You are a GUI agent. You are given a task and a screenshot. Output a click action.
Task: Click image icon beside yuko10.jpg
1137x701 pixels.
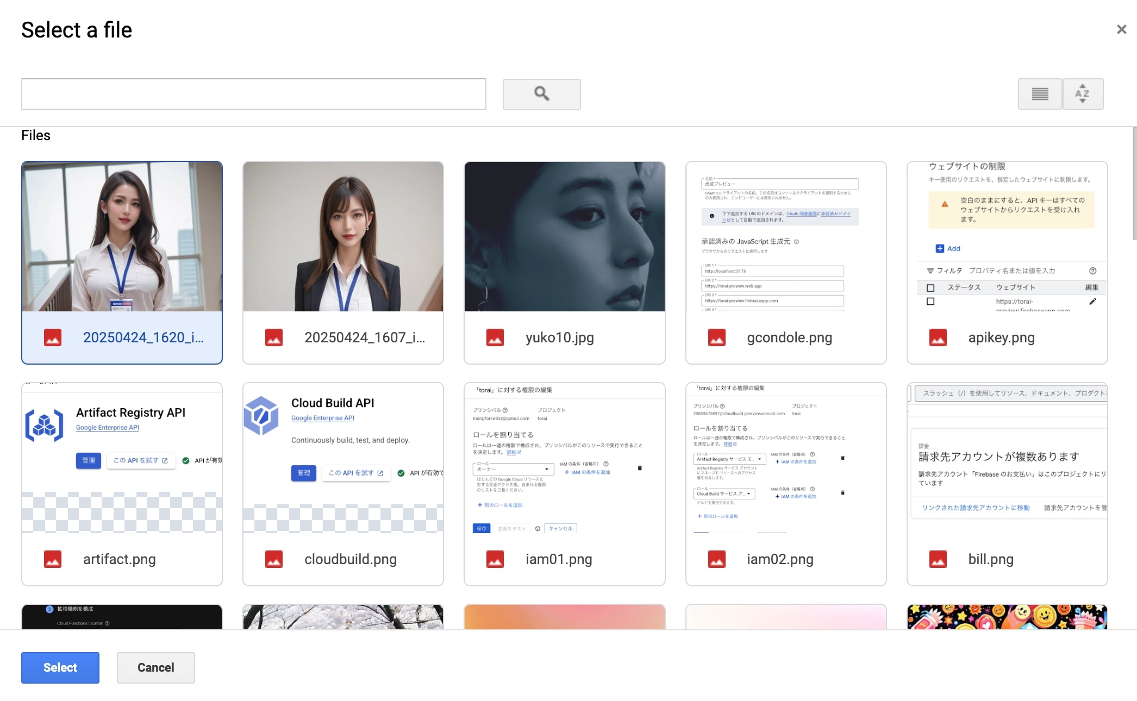pyautogui.click(x=495, y=337)
